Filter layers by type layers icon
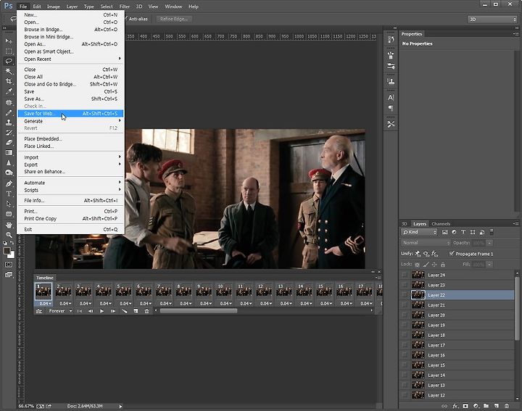522x411 pixels. (463, 232)
